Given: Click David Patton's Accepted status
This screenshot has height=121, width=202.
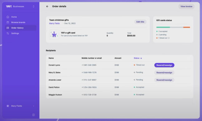Looking at the screenshot, I should [x=140, y=87].
